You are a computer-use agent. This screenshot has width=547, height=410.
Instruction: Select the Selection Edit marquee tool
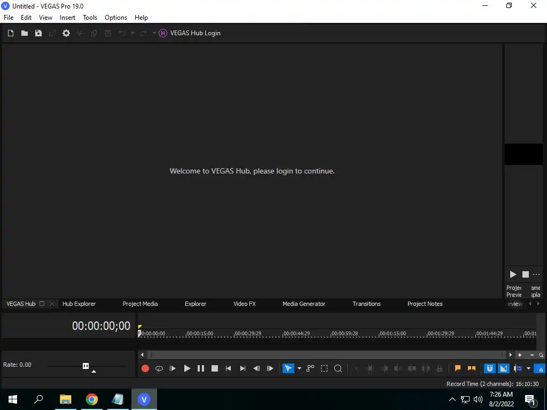click(x=324, y=368)
